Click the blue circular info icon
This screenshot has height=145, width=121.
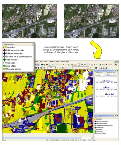42,65
